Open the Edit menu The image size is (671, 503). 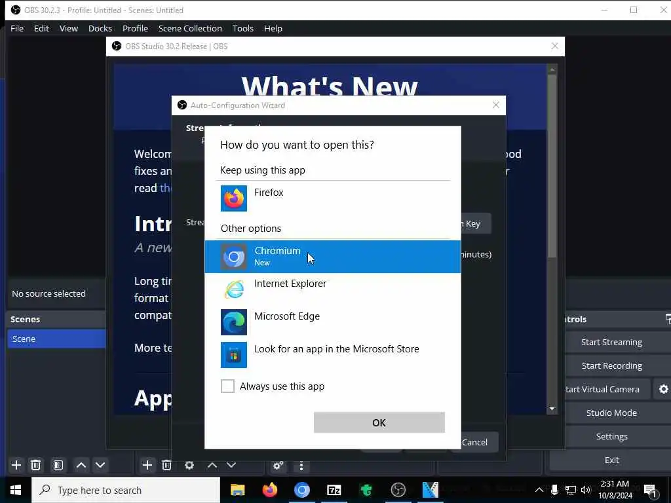pos(41,28)
